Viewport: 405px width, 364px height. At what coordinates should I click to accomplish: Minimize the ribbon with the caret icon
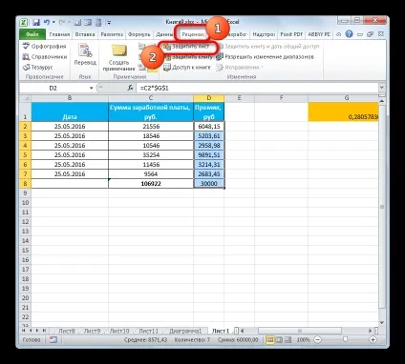coord(339,34)
